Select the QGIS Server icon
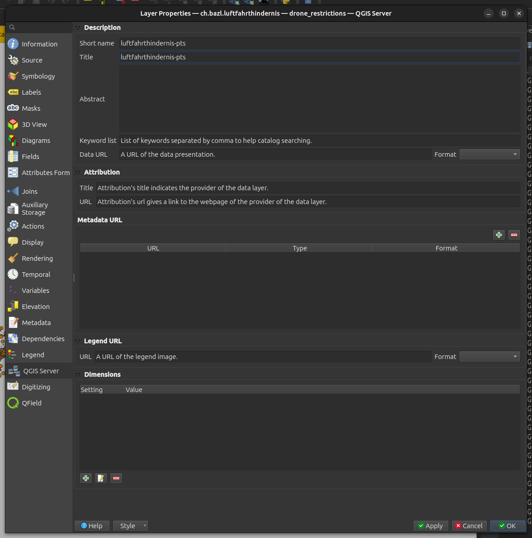 [x=14, y=371]
